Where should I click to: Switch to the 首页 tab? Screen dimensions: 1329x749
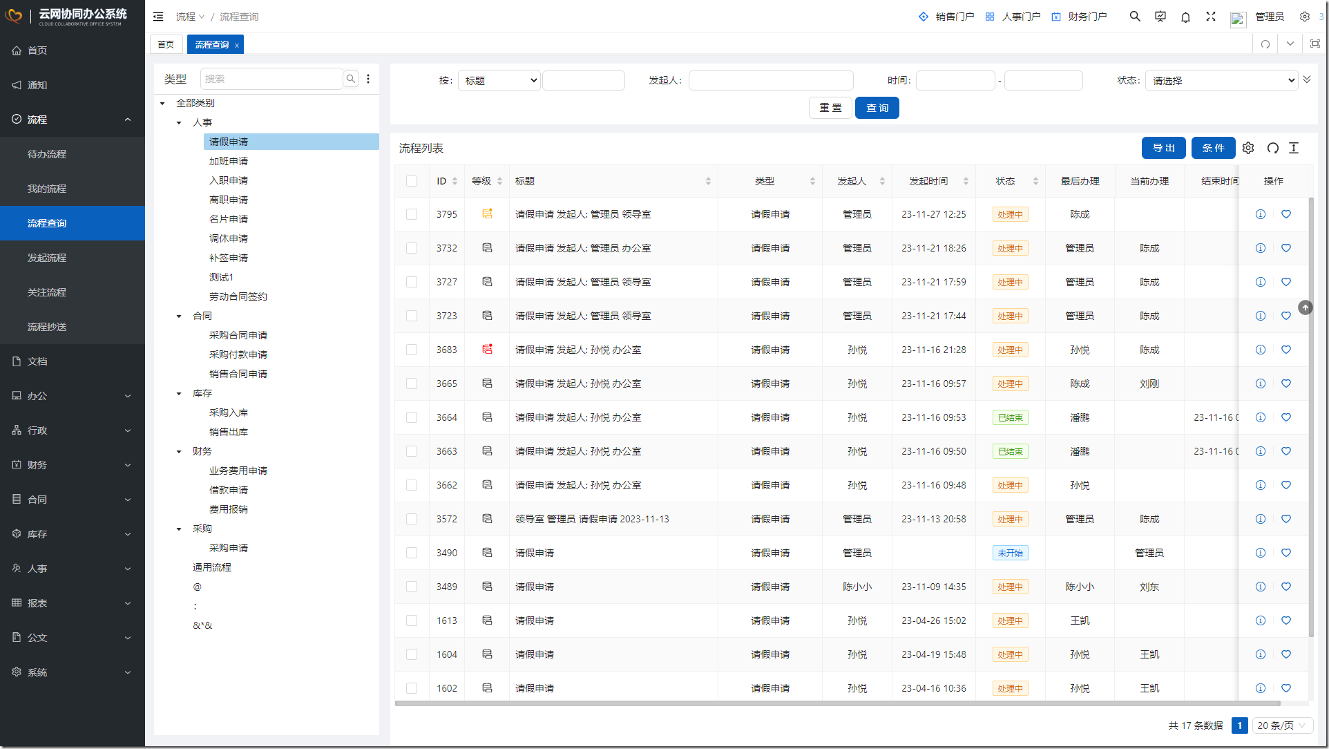click(x=166, y=44)
